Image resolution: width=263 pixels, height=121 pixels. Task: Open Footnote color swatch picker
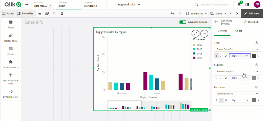pos(256,100)
